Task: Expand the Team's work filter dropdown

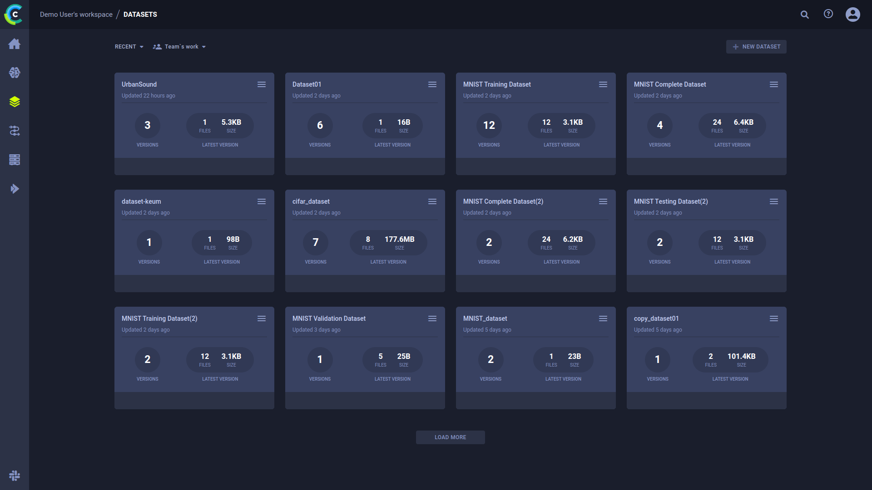Action: [180, 47]
